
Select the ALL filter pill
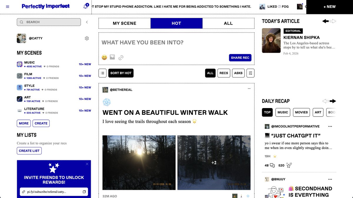tap(210, 73)
